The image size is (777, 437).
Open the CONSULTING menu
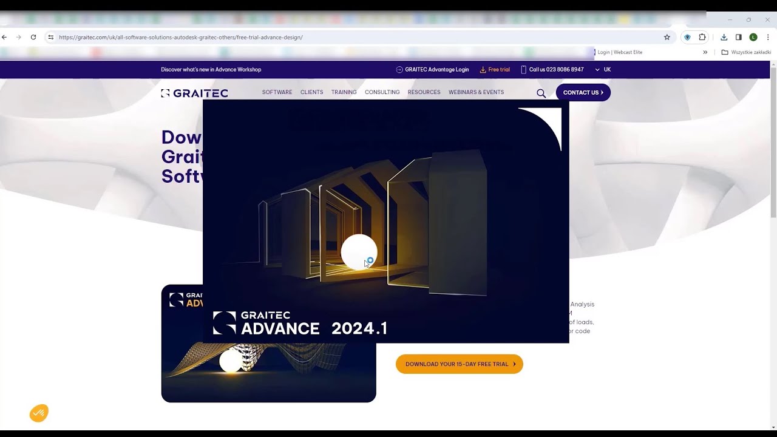382,92
